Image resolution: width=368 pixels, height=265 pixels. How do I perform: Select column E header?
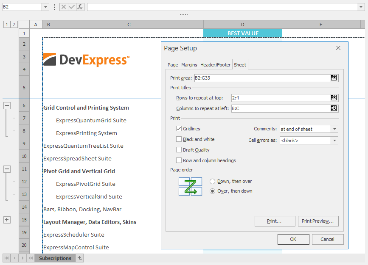coord(321,25)
